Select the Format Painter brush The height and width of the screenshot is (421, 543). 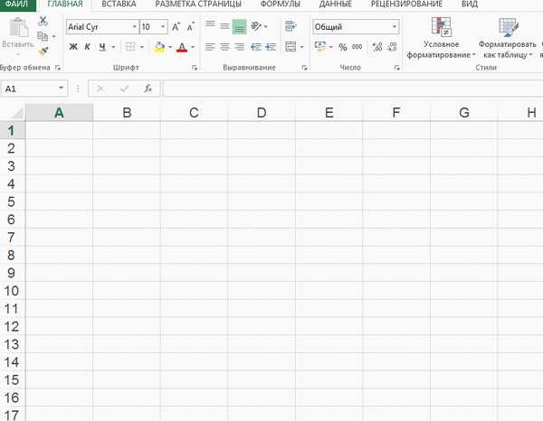point(43,51)
